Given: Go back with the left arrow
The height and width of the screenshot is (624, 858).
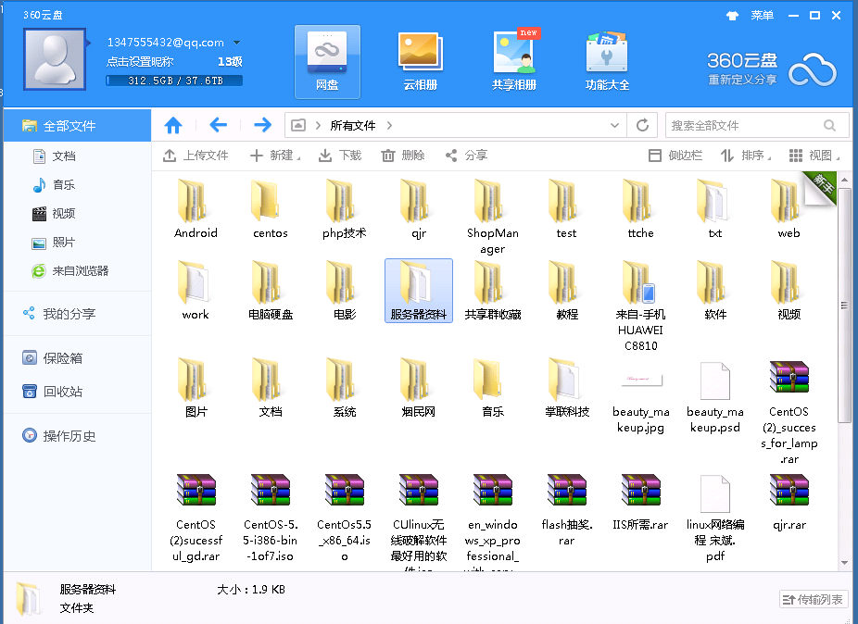Looking at the screenshot, I should pos(219,125).
